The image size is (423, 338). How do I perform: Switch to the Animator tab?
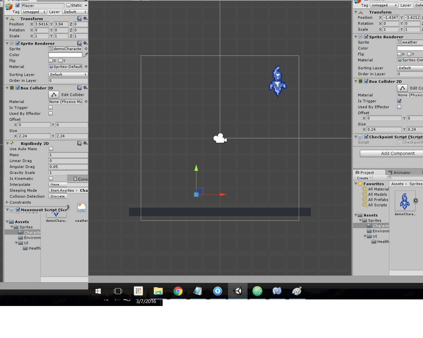(x=400, y=173)
